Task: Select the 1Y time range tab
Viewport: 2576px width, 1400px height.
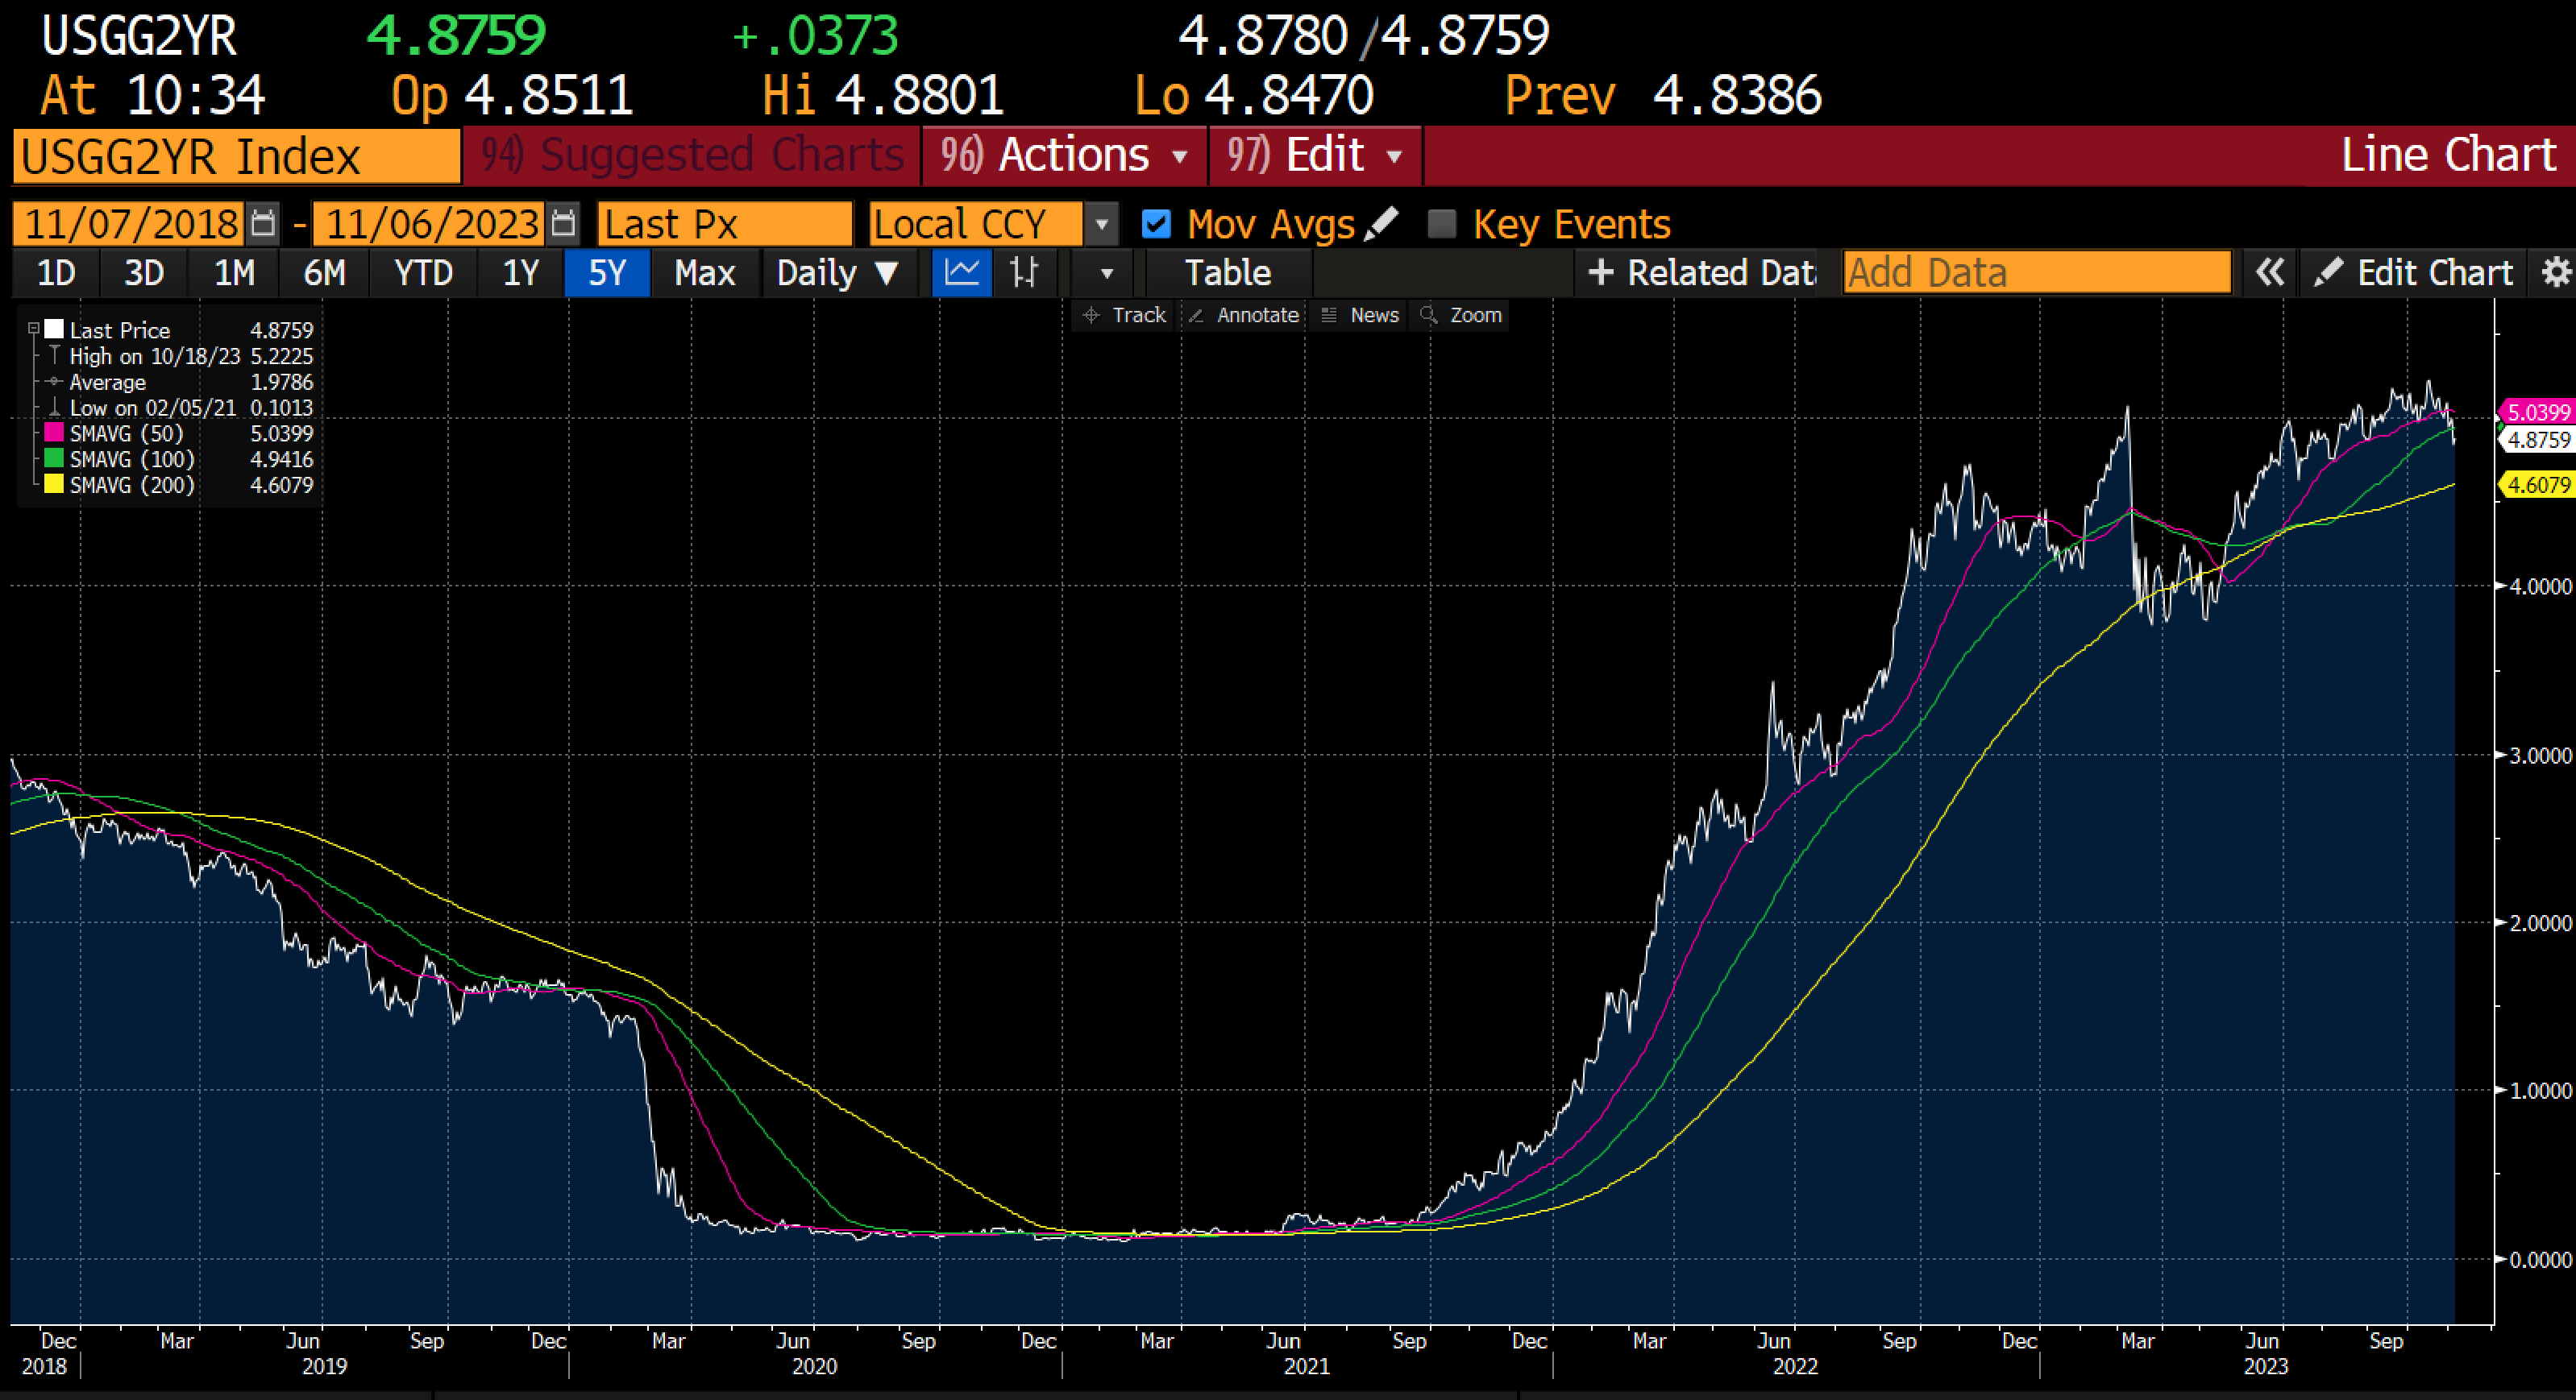Action: pos(520,273)
